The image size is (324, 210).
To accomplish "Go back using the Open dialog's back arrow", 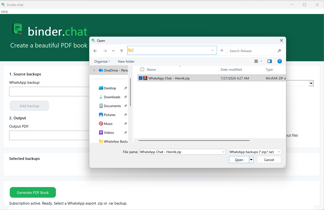I will (95, 51).
